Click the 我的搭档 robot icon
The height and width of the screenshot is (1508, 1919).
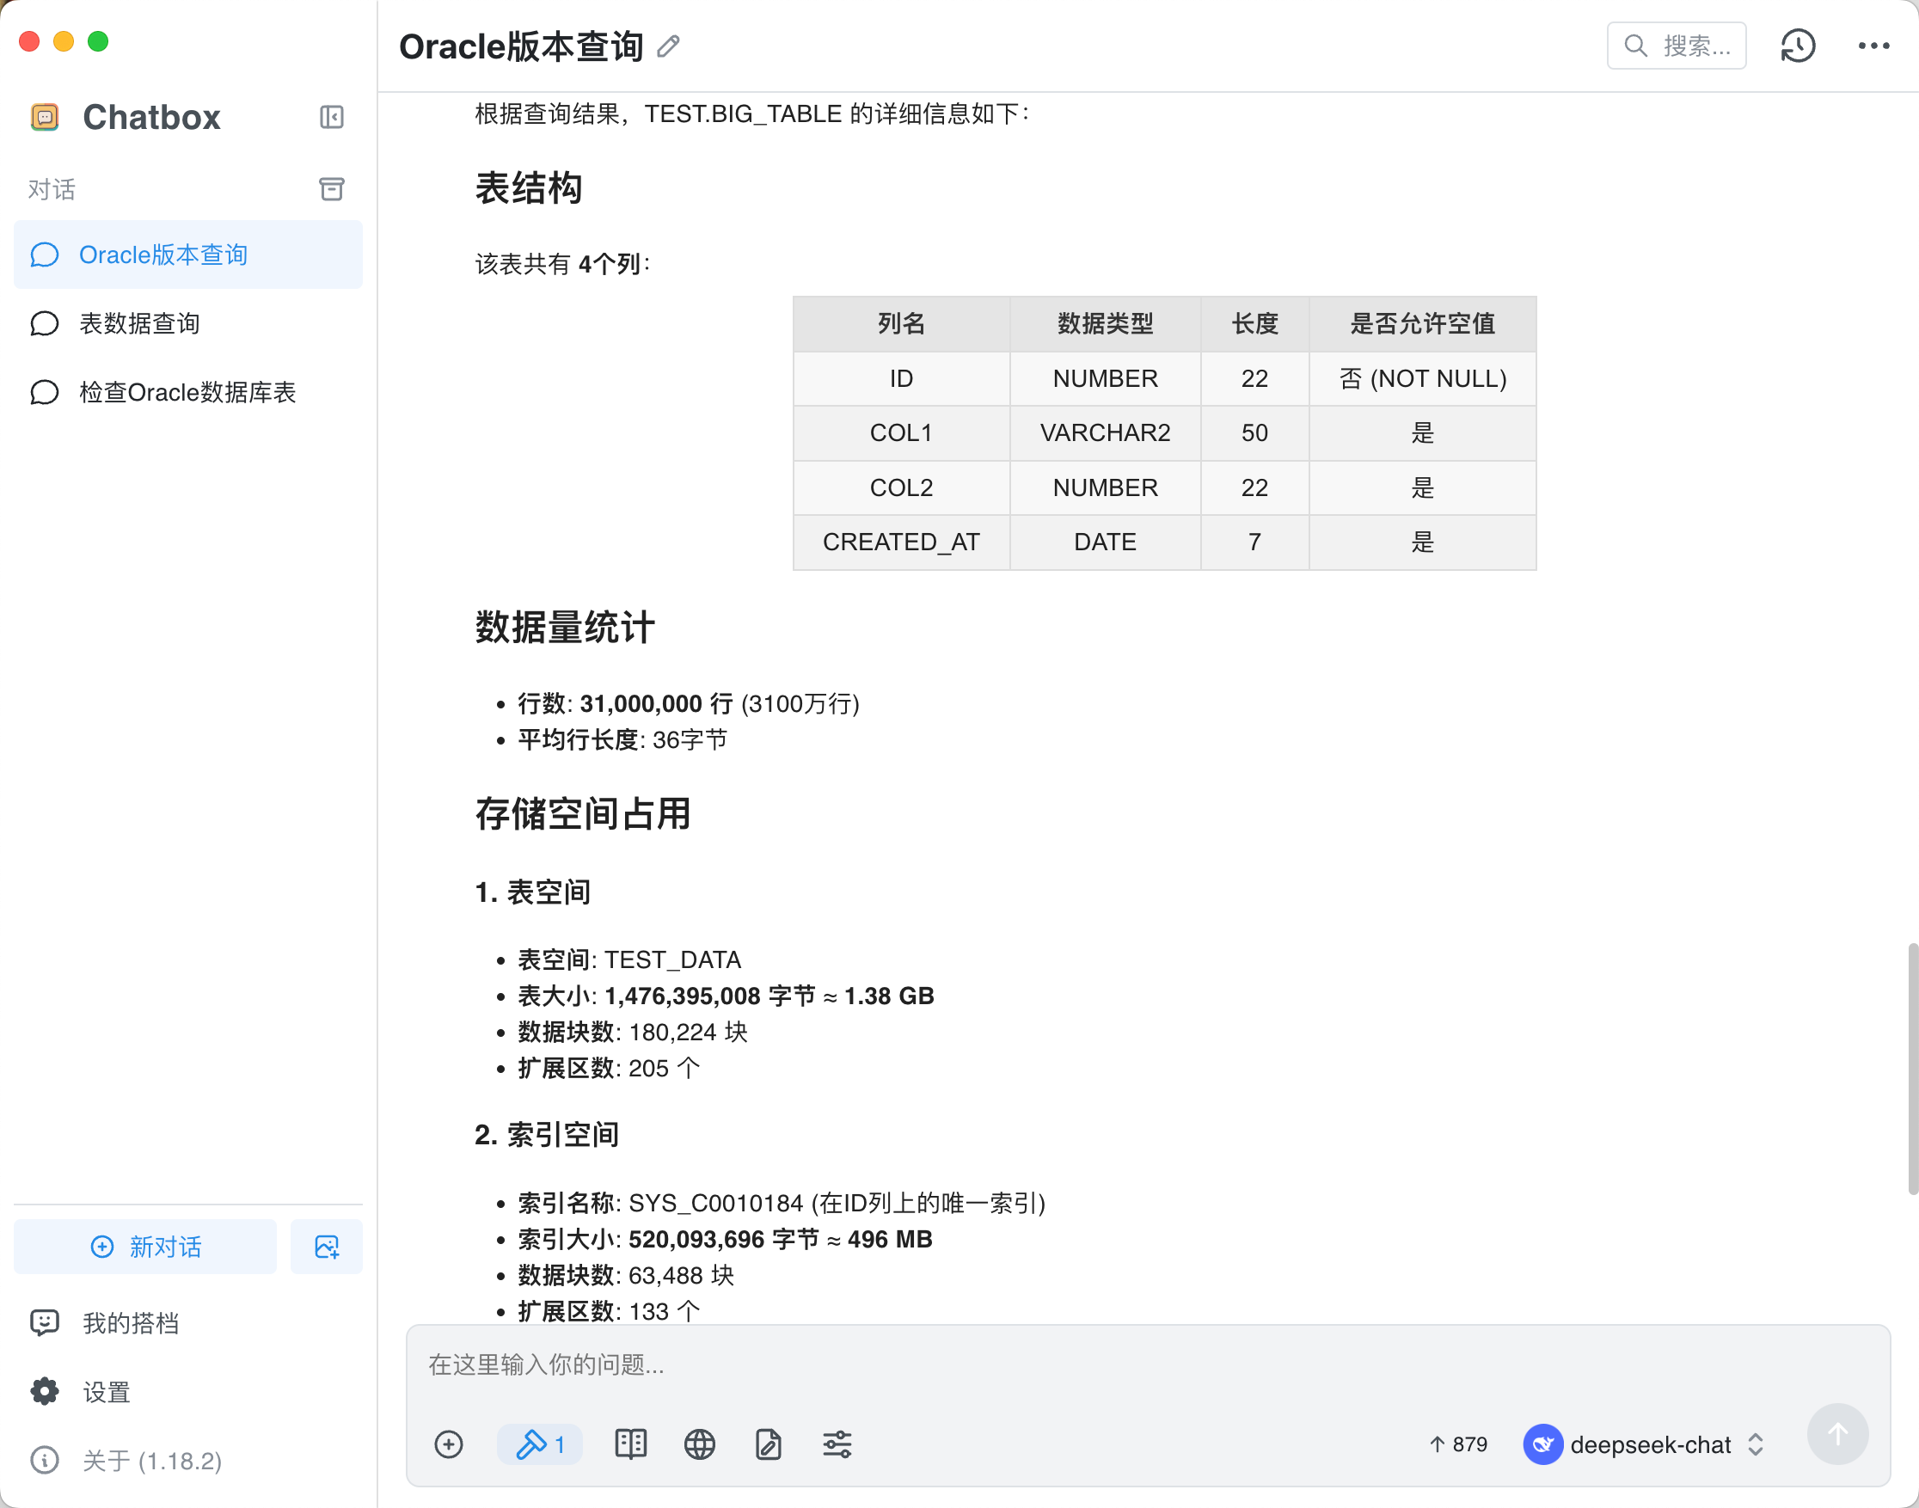point(45,1322)
